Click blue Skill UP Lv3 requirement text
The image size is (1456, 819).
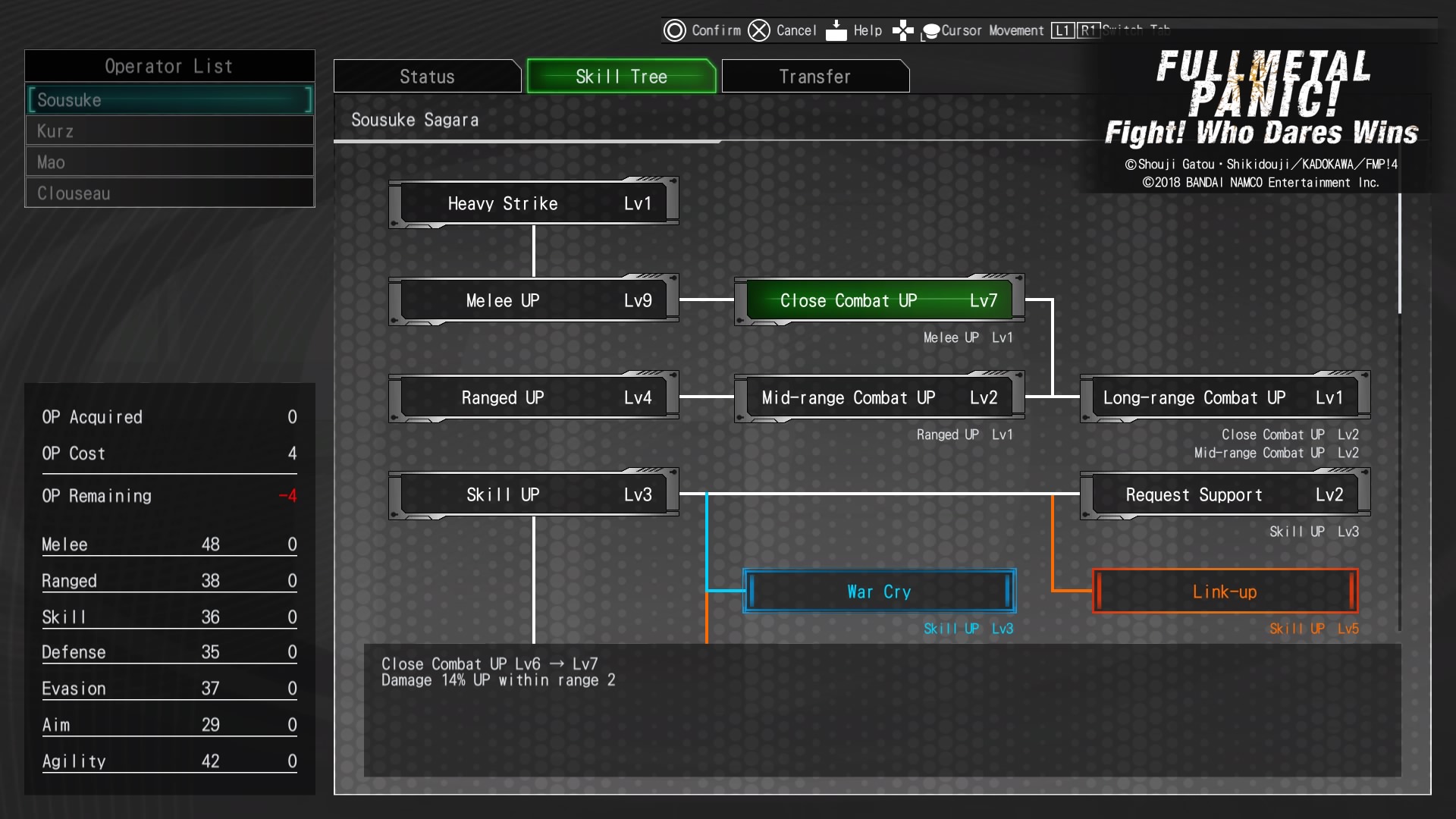pos(968,629)
